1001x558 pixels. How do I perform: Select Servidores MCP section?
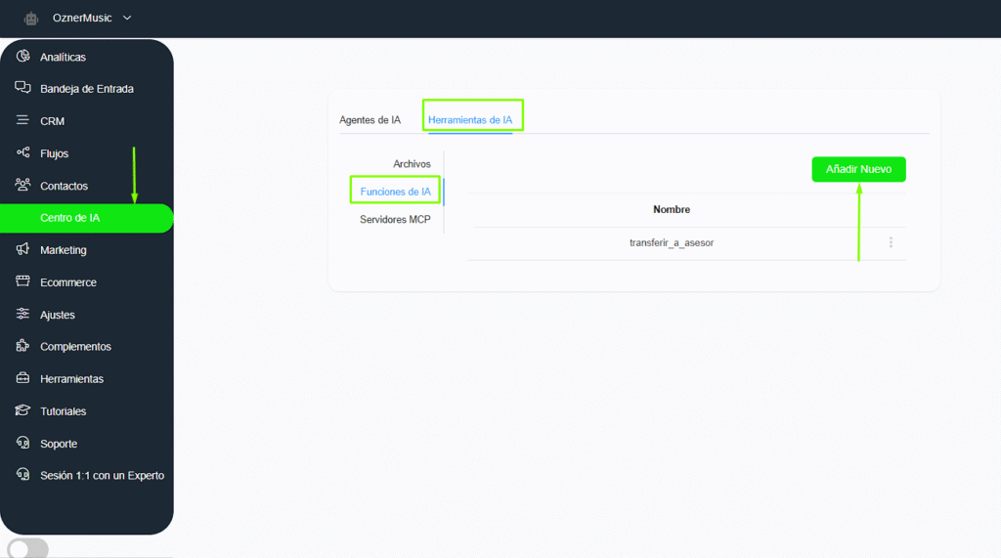[395, 220]
